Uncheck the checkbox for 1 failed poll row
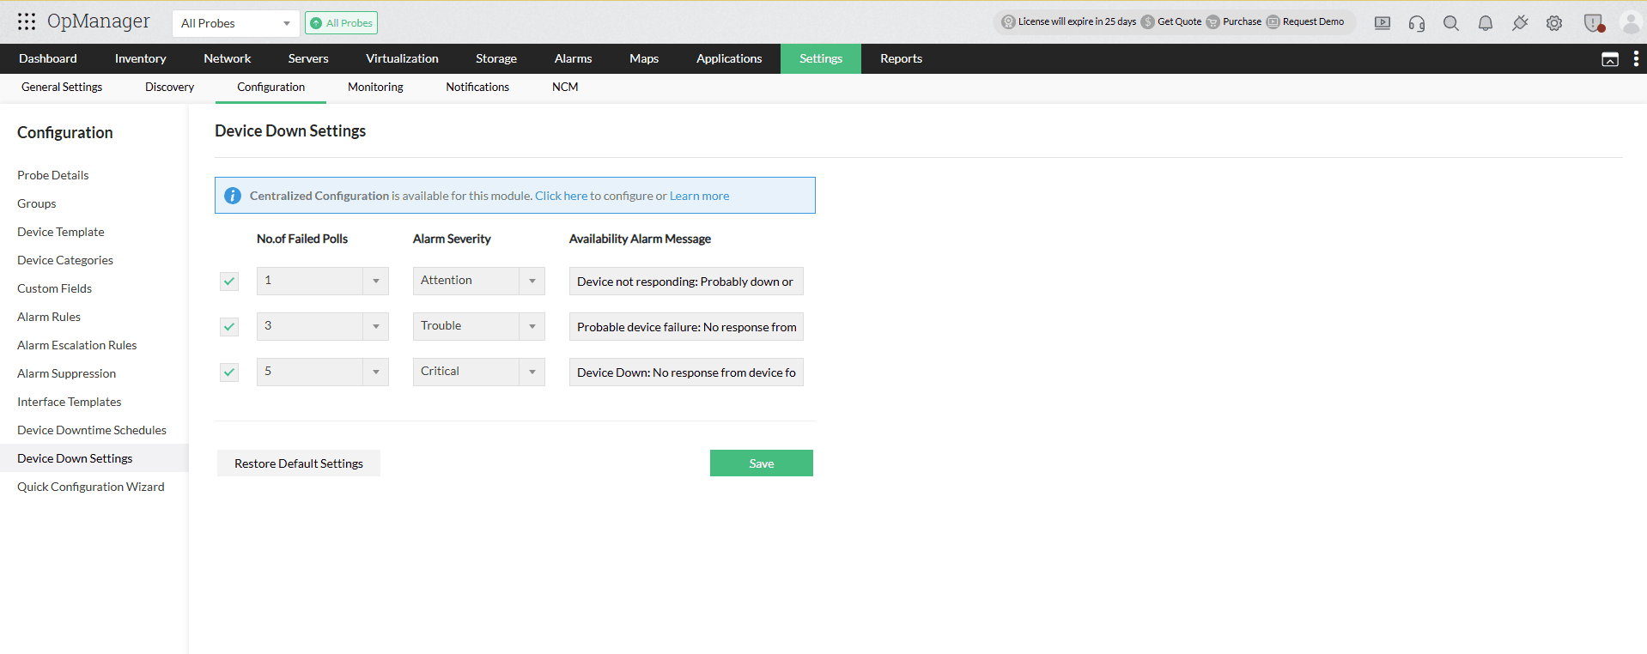Viewport: 1647px width, 654px height. click(x=229, y=282)
